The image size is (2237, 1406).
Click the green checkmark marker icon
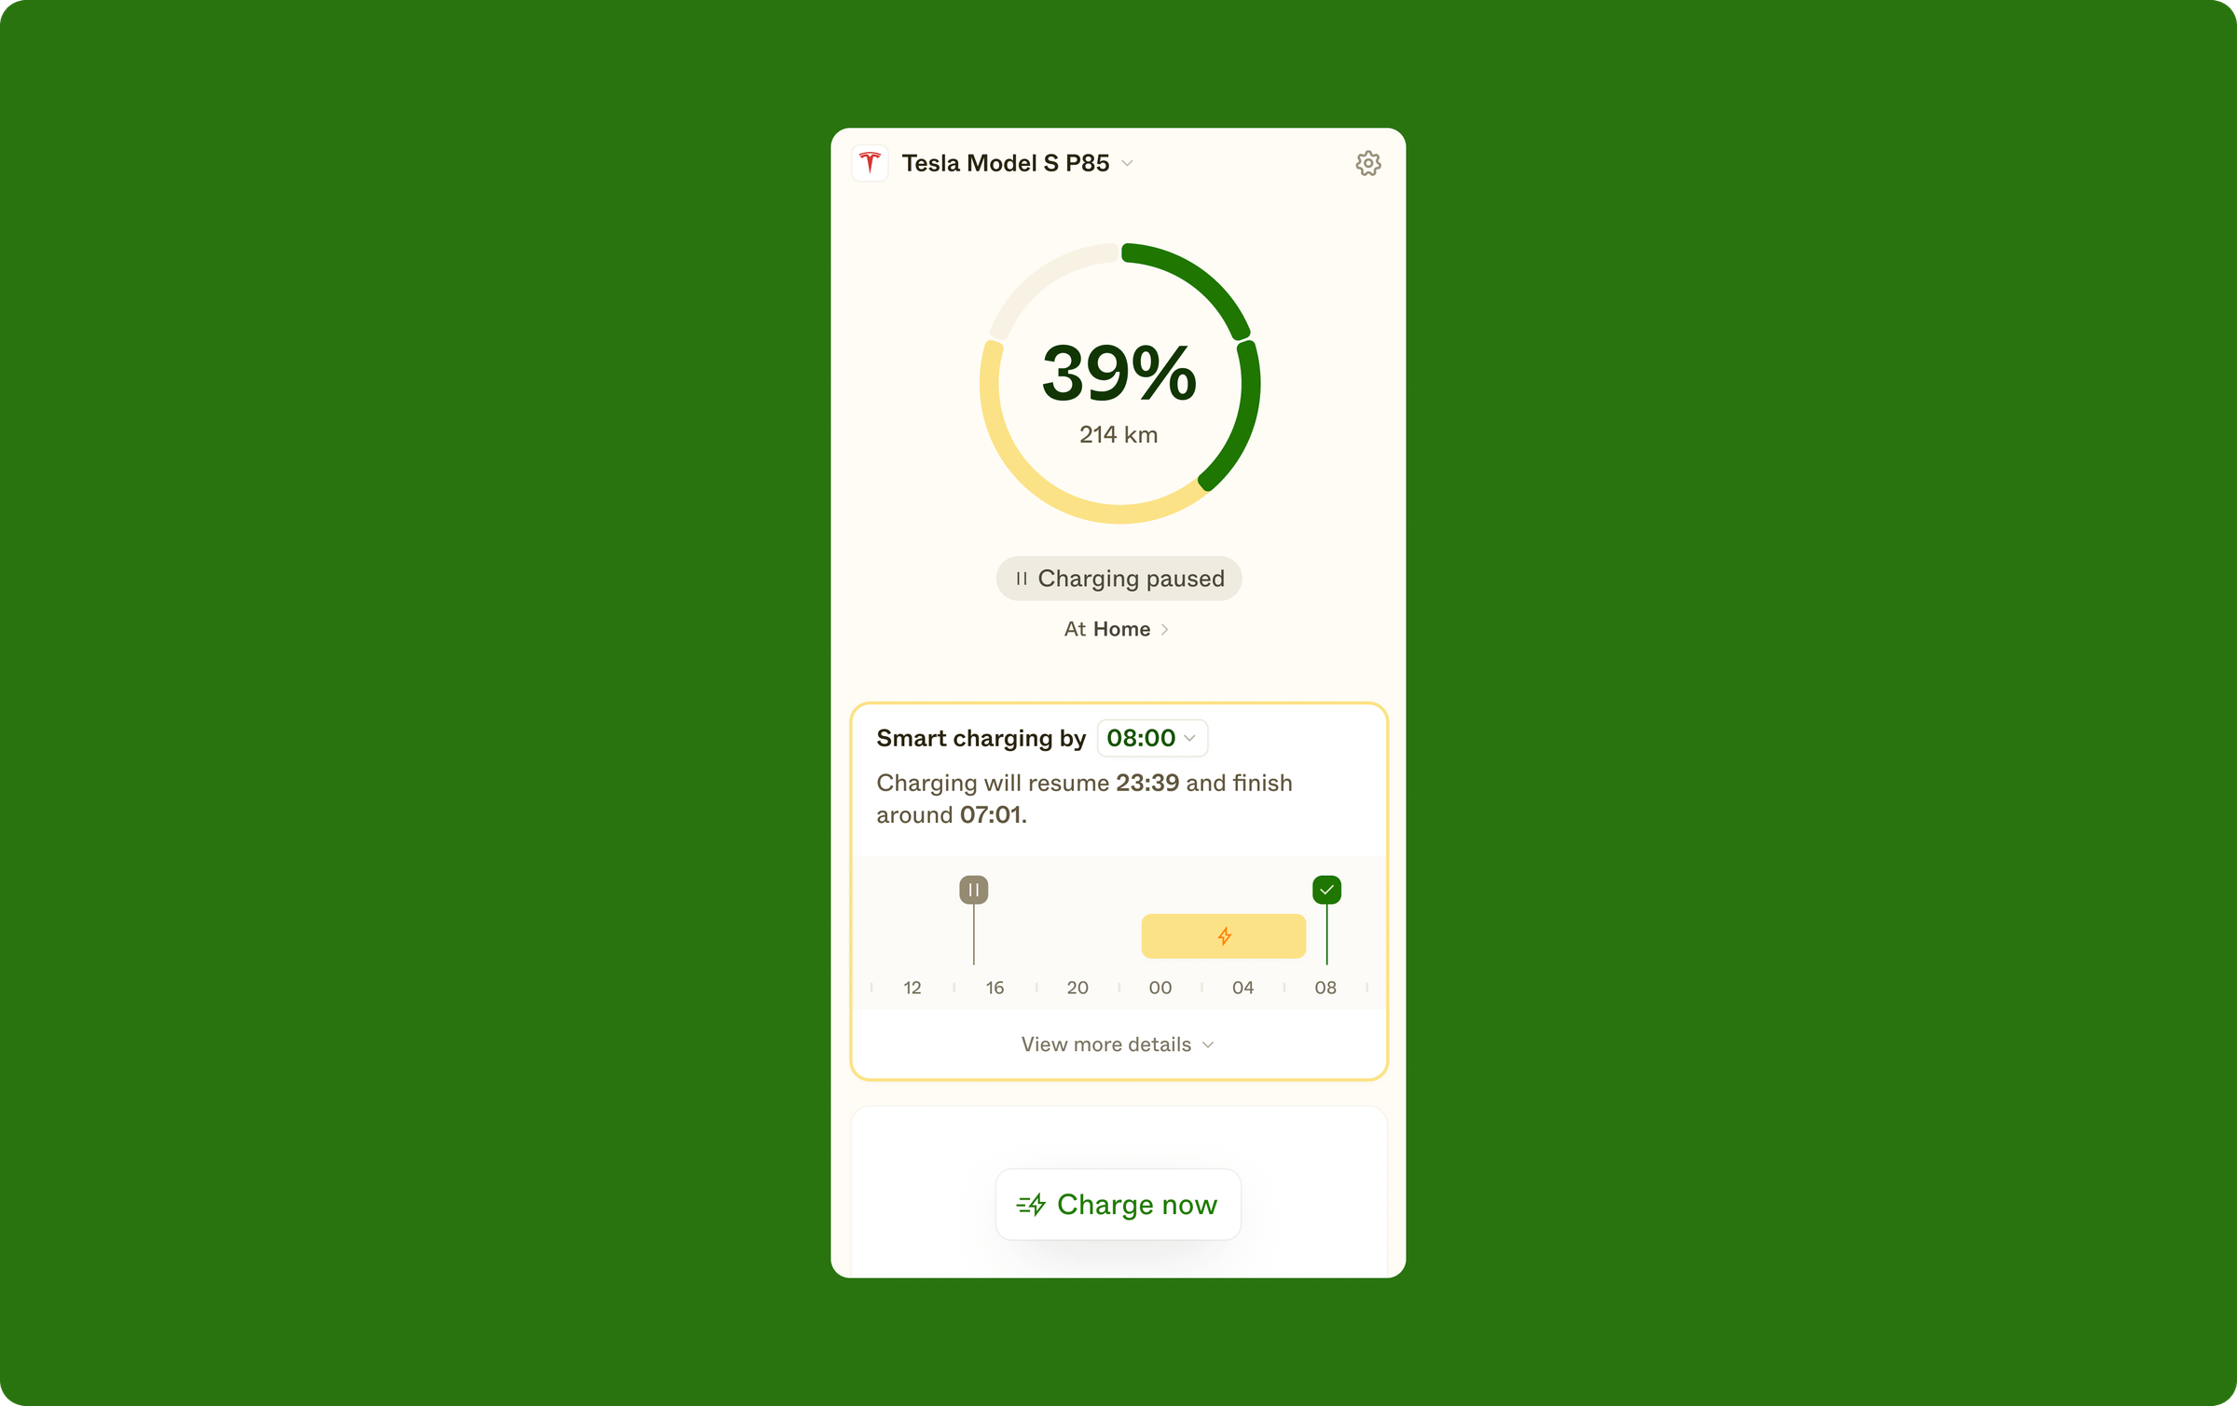(1326, 889)
